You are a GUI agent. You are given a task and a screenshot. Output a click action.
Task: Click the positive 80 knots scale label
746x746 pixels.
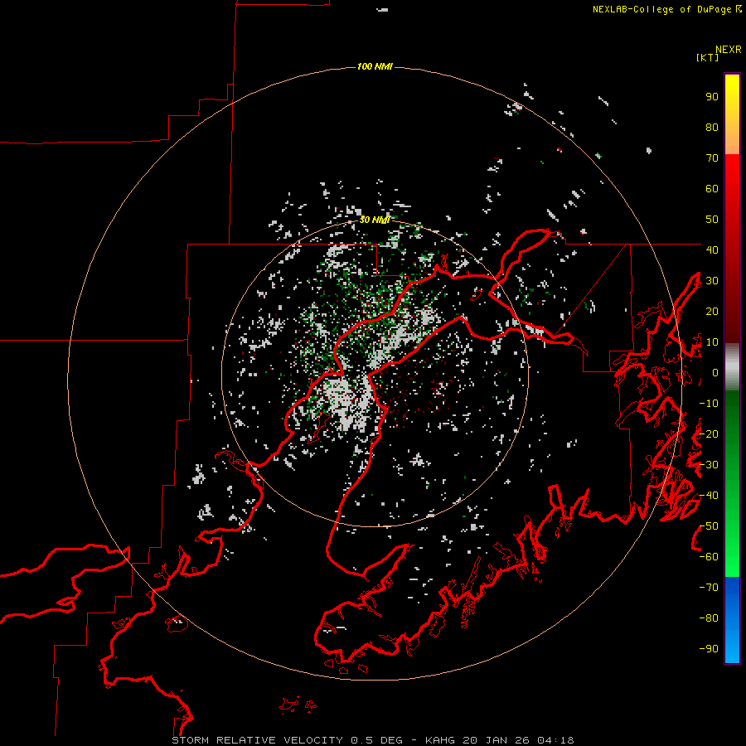pyautogui.click(x=712, y=128)
